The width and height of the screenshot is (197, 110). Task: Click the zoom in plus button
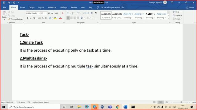click(189, 102)
